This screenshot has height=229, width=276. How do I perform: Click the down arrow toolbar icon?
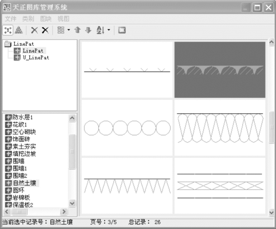coord(88,30)
